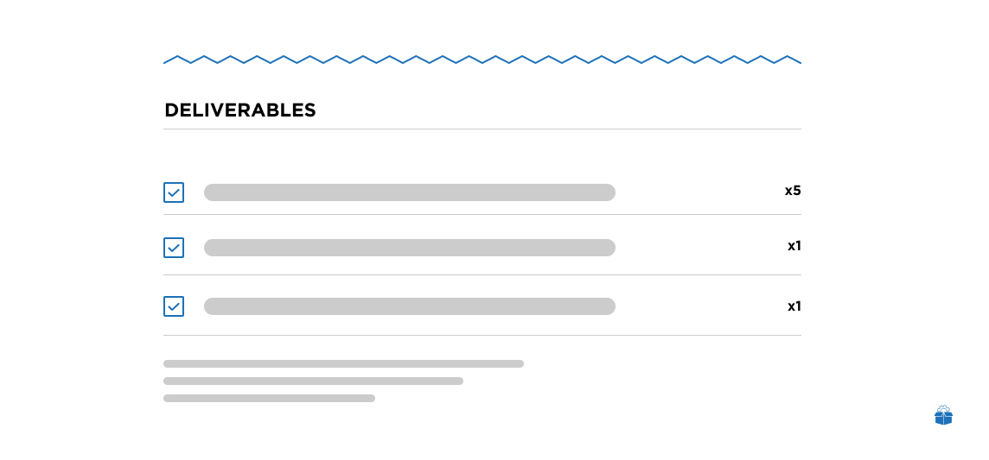Click the gray placeholder bar in the second row

coord(410,248)
